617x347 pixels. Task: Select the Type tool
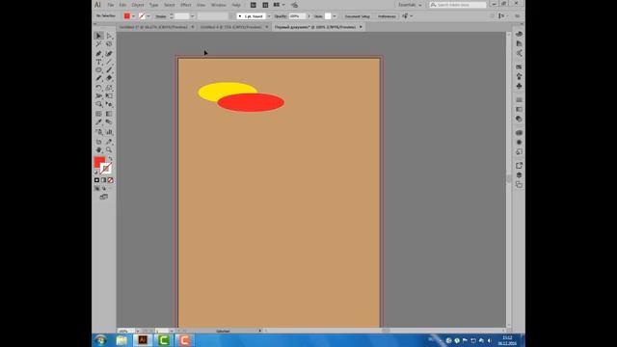click(x=98, y=62)
